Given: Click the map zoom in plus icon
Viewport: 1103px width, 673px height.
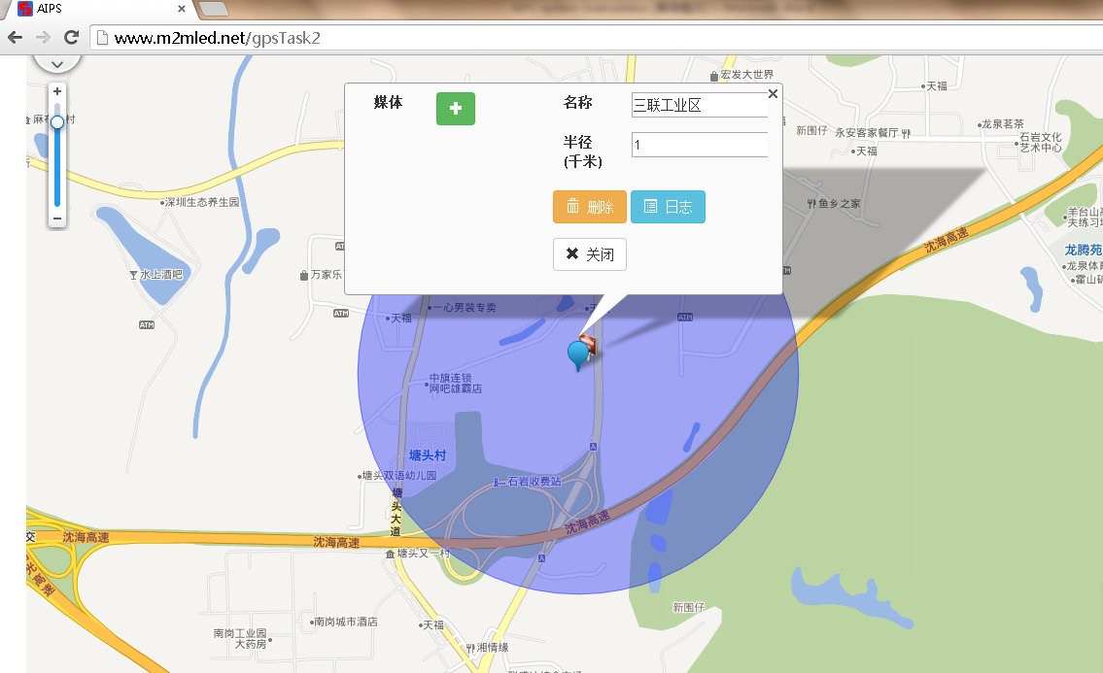Looking at the screenshot, I should point(57,91).
